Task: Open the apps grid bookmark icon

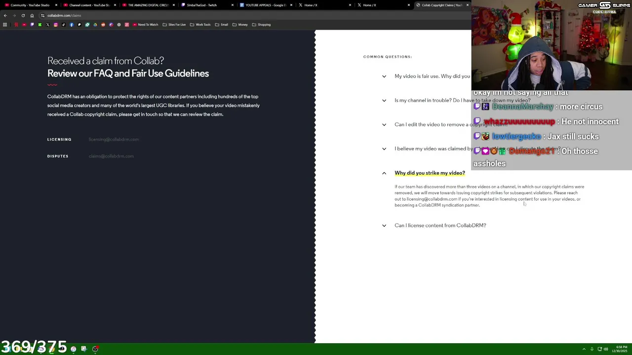Action: 5,25
